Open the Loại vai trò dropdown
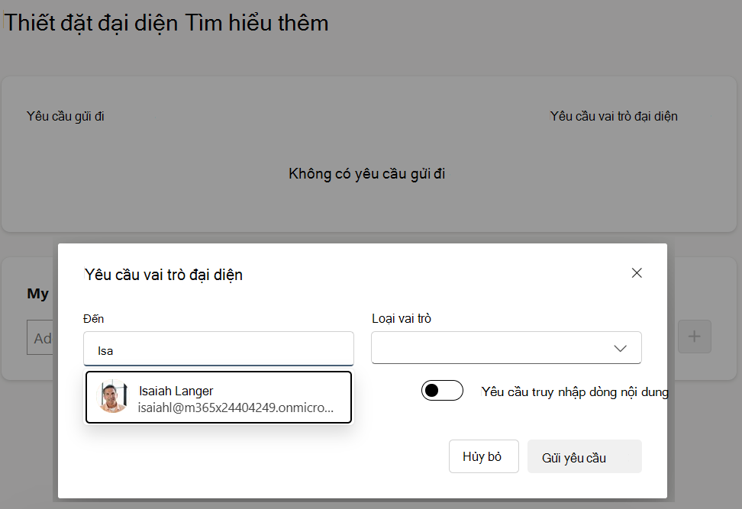742x509 pixels. tap(506, 348)
